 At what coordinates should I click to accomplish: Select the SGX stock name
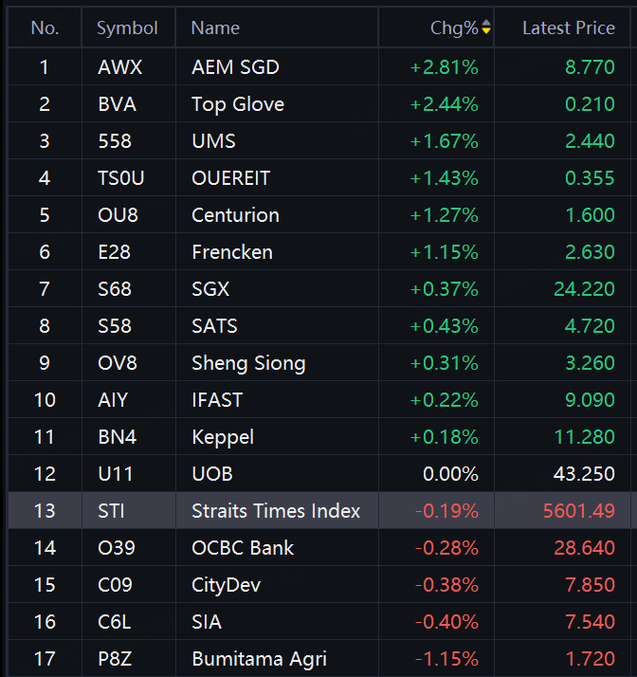[x=210, y=289]
